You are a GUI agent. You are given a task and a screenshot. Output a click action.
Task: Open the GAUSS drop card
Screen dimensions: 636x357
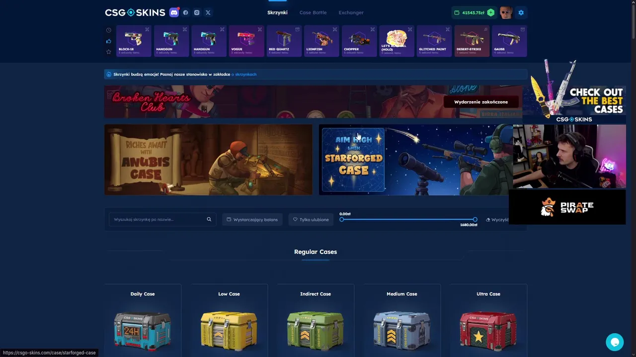tap(509, 41)
